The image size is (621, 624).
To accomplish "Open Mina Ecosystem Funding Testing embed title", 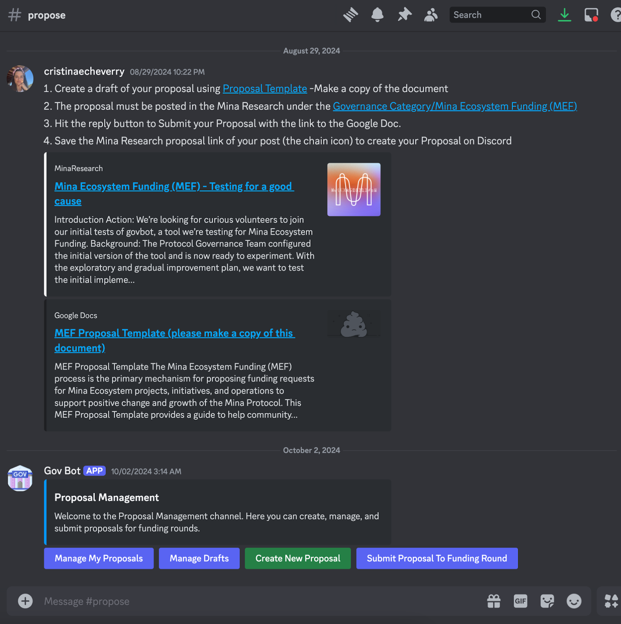I will (x=174, y=194).
